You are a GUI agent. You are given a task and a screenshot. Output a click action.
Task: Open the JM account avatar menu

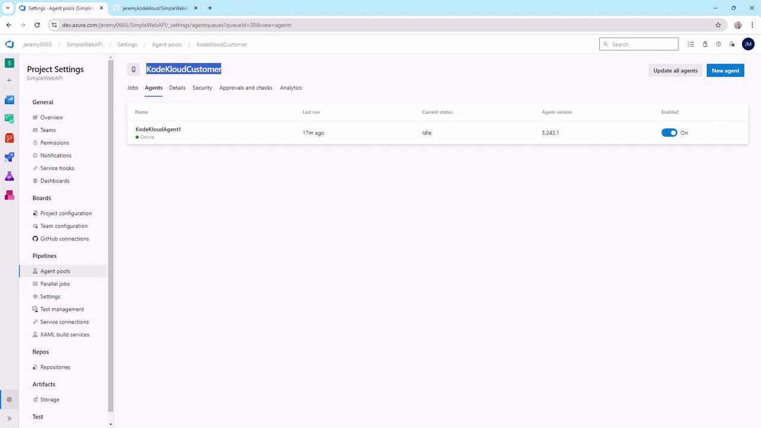[x=748, y=44]
